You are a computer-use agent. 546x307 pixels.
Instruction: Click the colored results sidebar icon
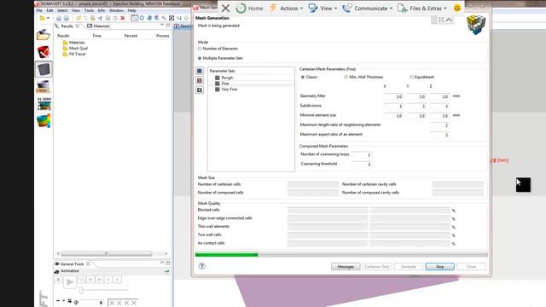point(44,121)
